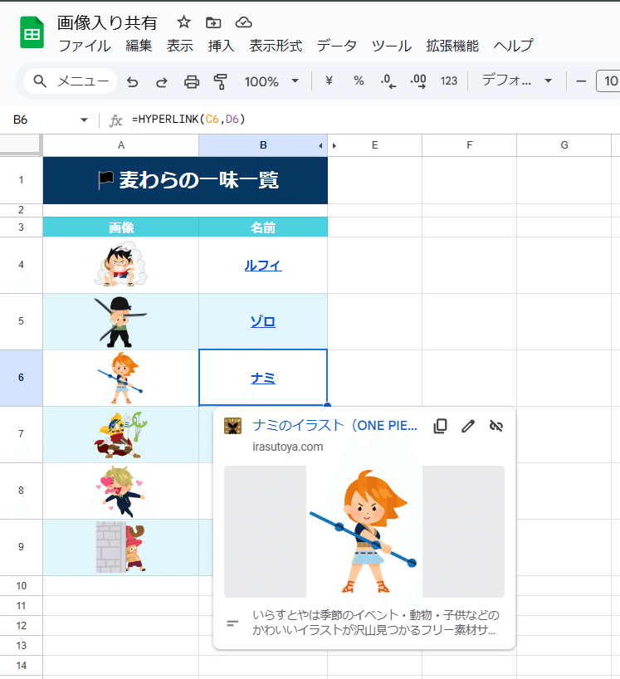The width and height of the screenshot is (620, 679).
Task: Open the データ menu
Action: [336, 46]
